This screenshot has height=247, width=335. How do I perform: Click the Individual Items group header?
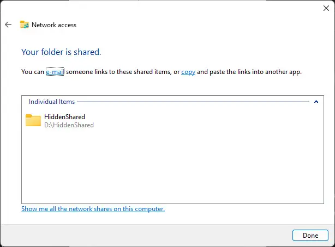[52, 102]
